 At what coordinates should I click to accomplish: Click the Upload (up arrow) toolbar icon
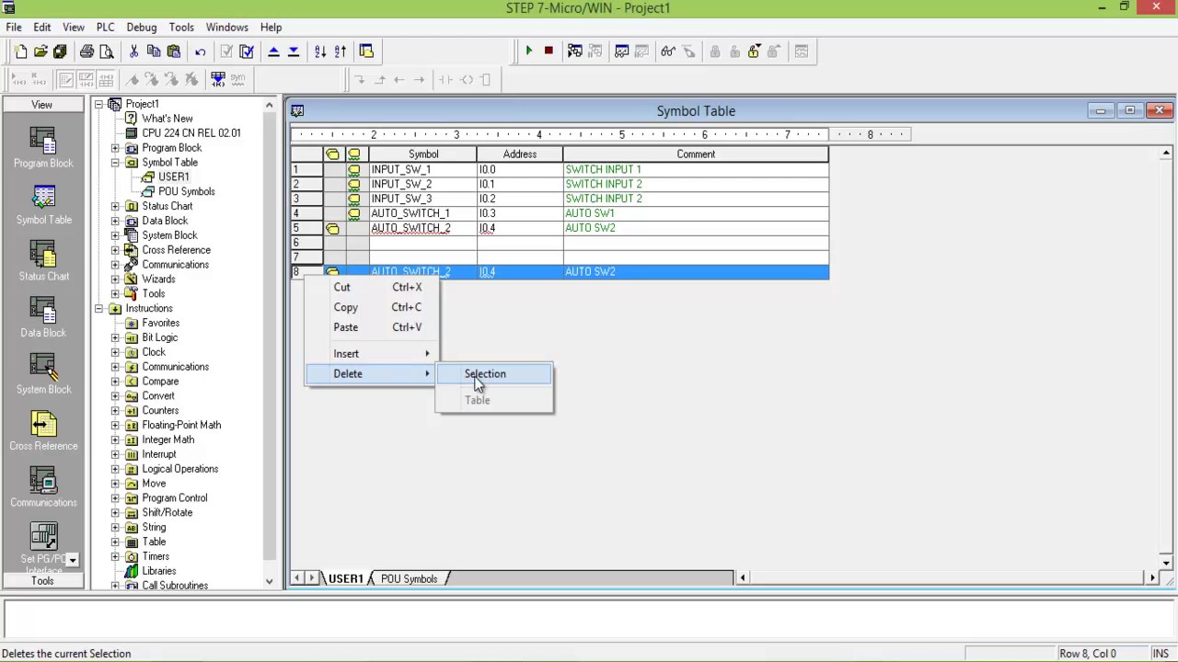pyautogui.click(x=273, y=51)
